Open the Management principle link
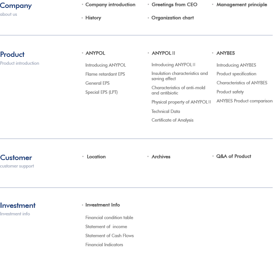 point(241,5)
